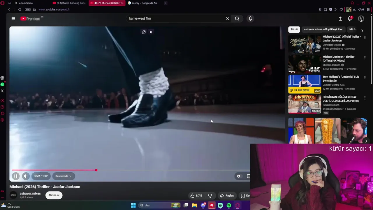
Task: Open the Shorts thumbnail showing noodles
Action: [328, 131]
